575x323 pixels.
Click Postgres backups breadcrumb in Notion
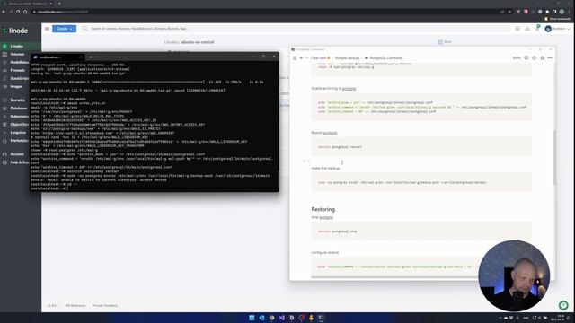tap(347, 58)
